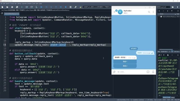Screen dimensions: 180x101
Task: Click the Telegram chat search magnifier icon
Action: tap(149, 12)
